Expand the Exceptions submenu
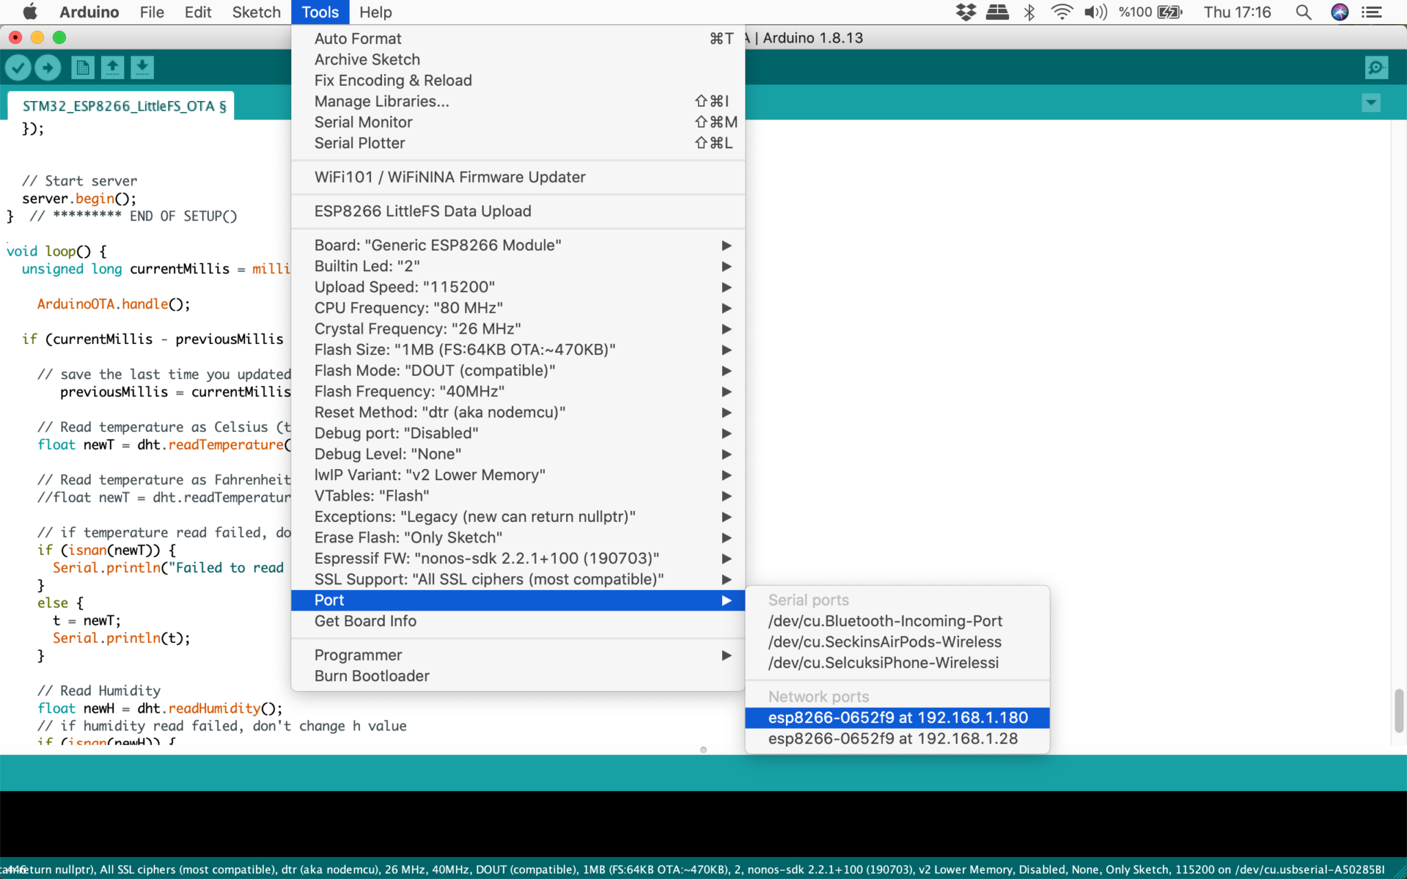This screenshot has width=1407, height=879. pos(518,517)
